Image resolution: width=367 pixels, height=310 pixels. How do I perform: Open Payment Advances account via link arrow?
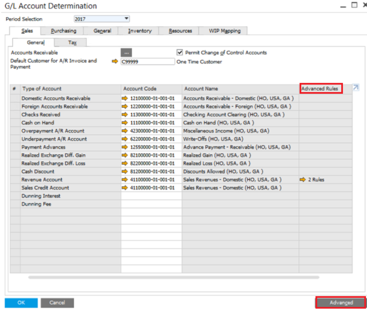pos(125,147)
